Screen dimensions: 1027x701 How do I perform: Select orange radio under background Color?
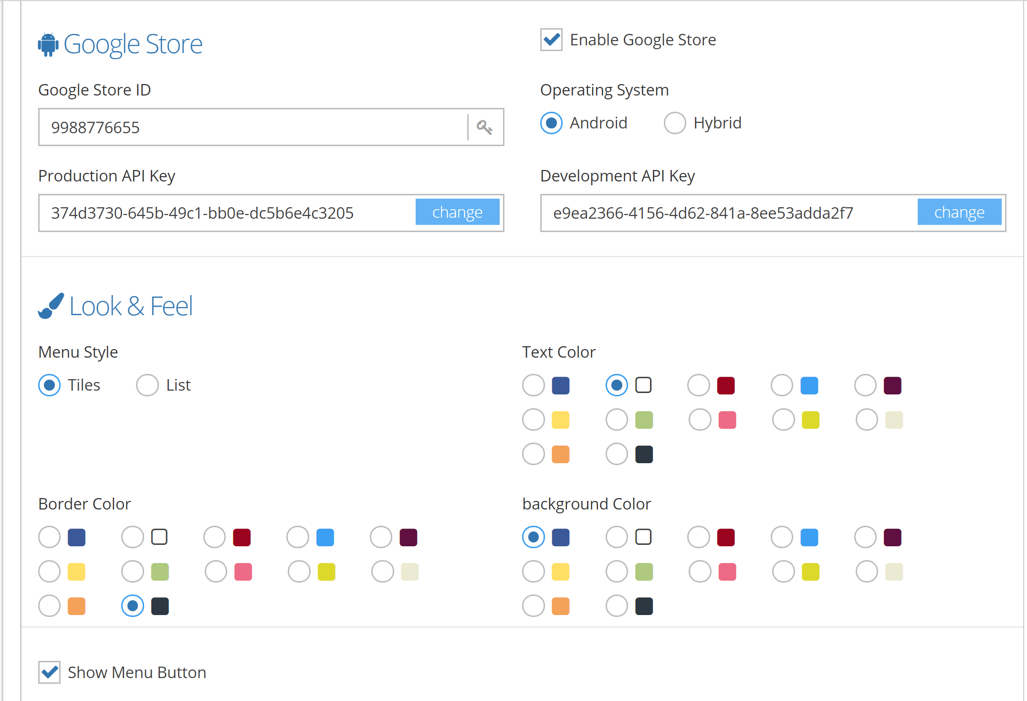coord(533,606)
